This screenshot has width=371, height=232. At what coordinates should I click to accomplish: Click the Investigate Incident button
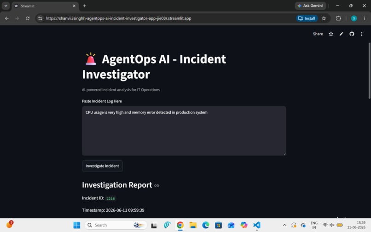[102, 166]
